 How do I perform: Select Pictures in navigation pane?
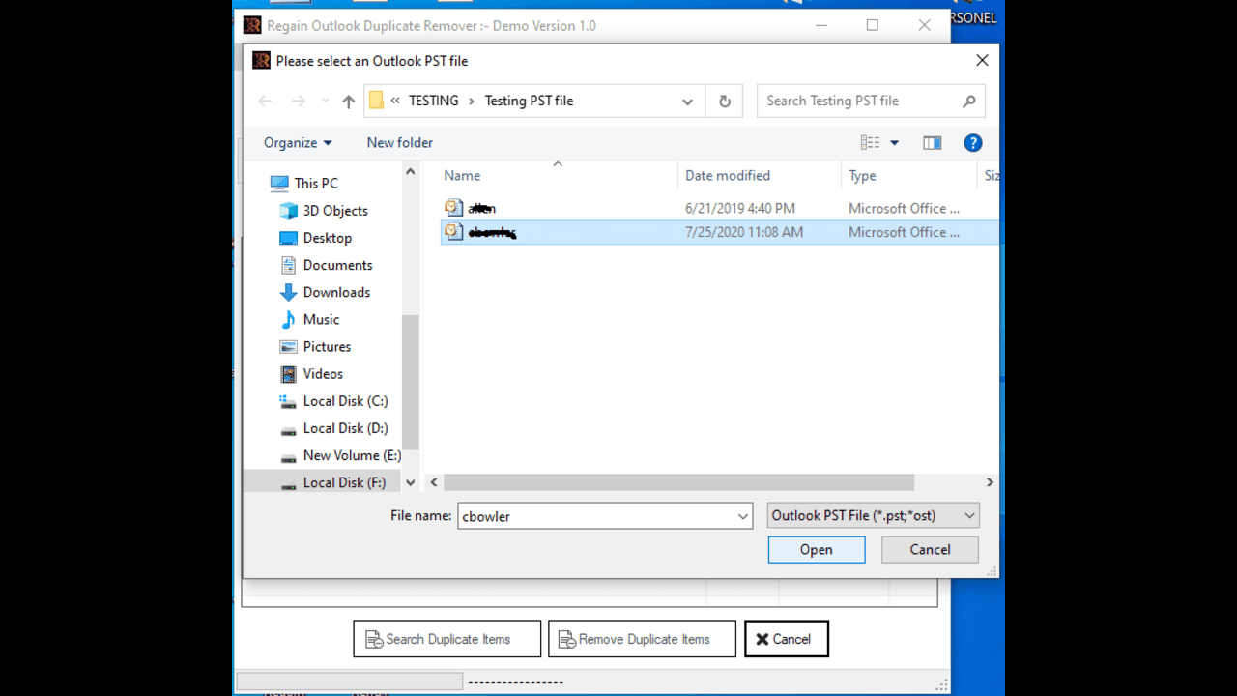coord(327,346)
